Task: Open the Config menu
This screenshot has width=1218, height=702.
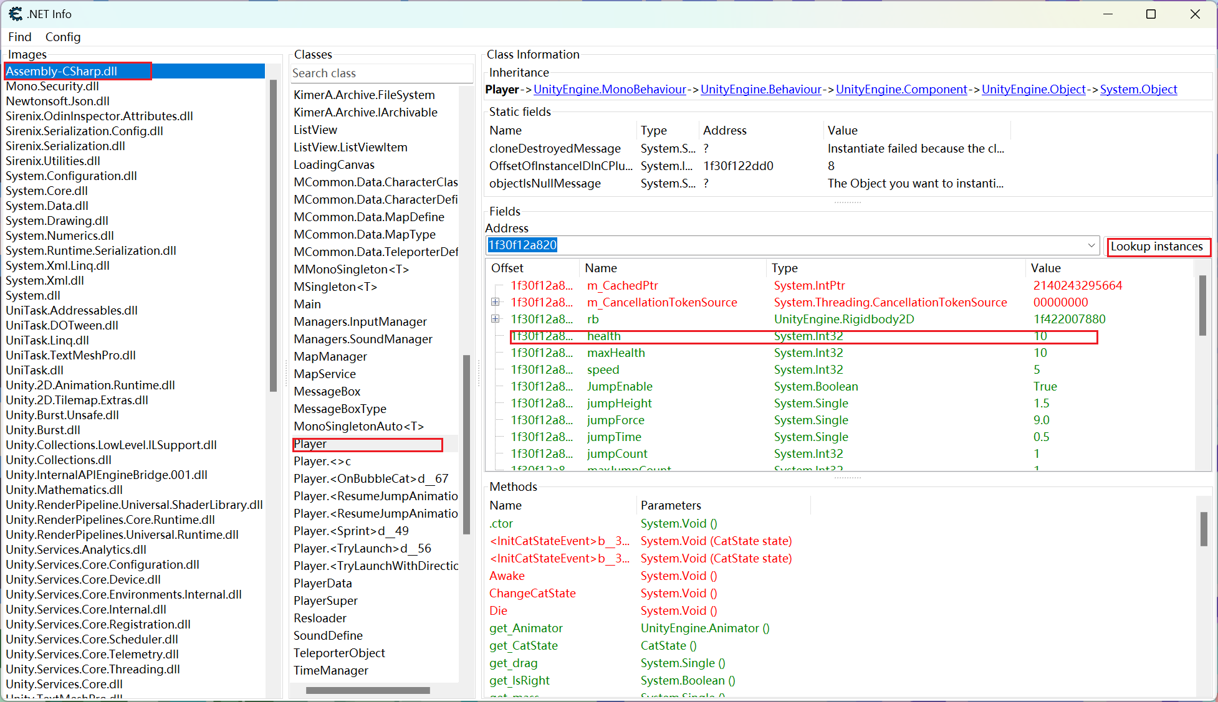Action: (63, 37)
